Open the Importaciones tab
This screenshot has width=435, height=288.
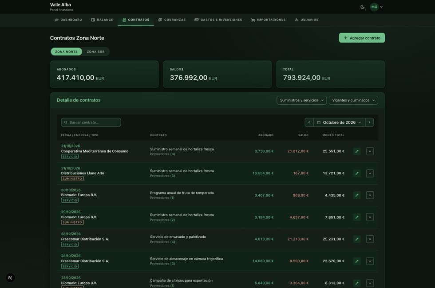[268, 20]
